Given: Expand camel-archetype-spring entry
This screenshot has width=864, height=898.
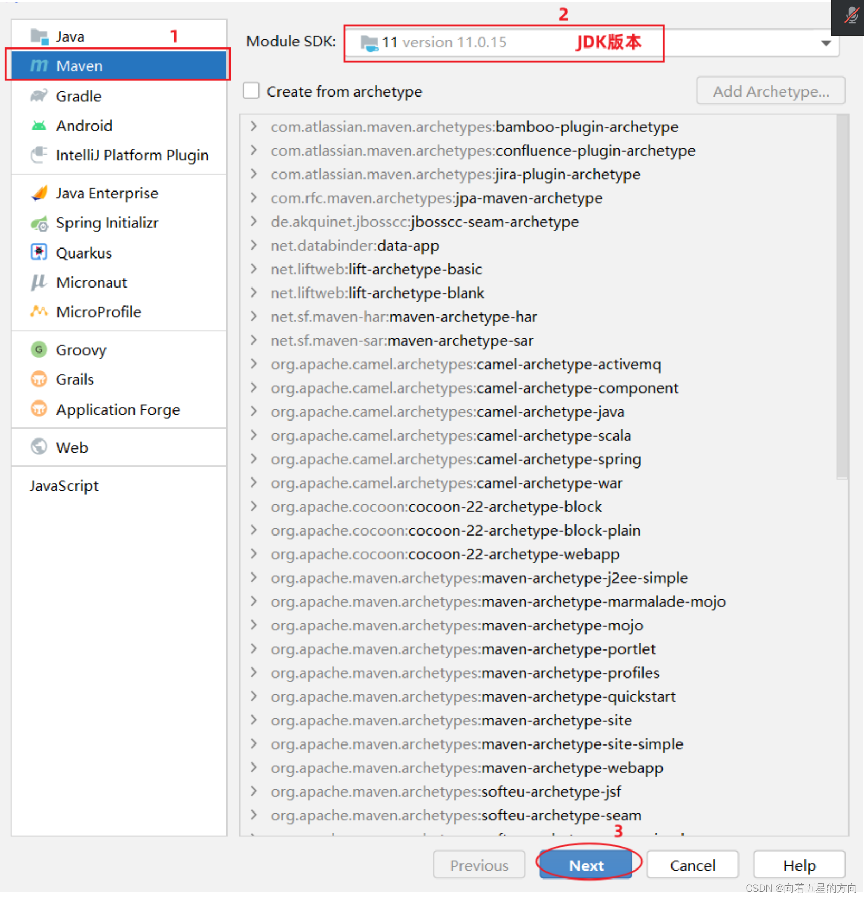Looking at the screenshot, I should tap(254, 458).
